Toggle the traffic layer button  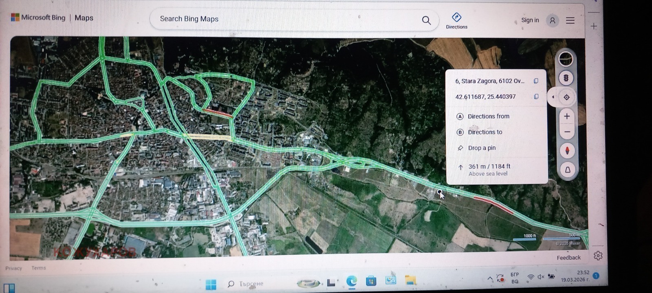pos(566,78)
